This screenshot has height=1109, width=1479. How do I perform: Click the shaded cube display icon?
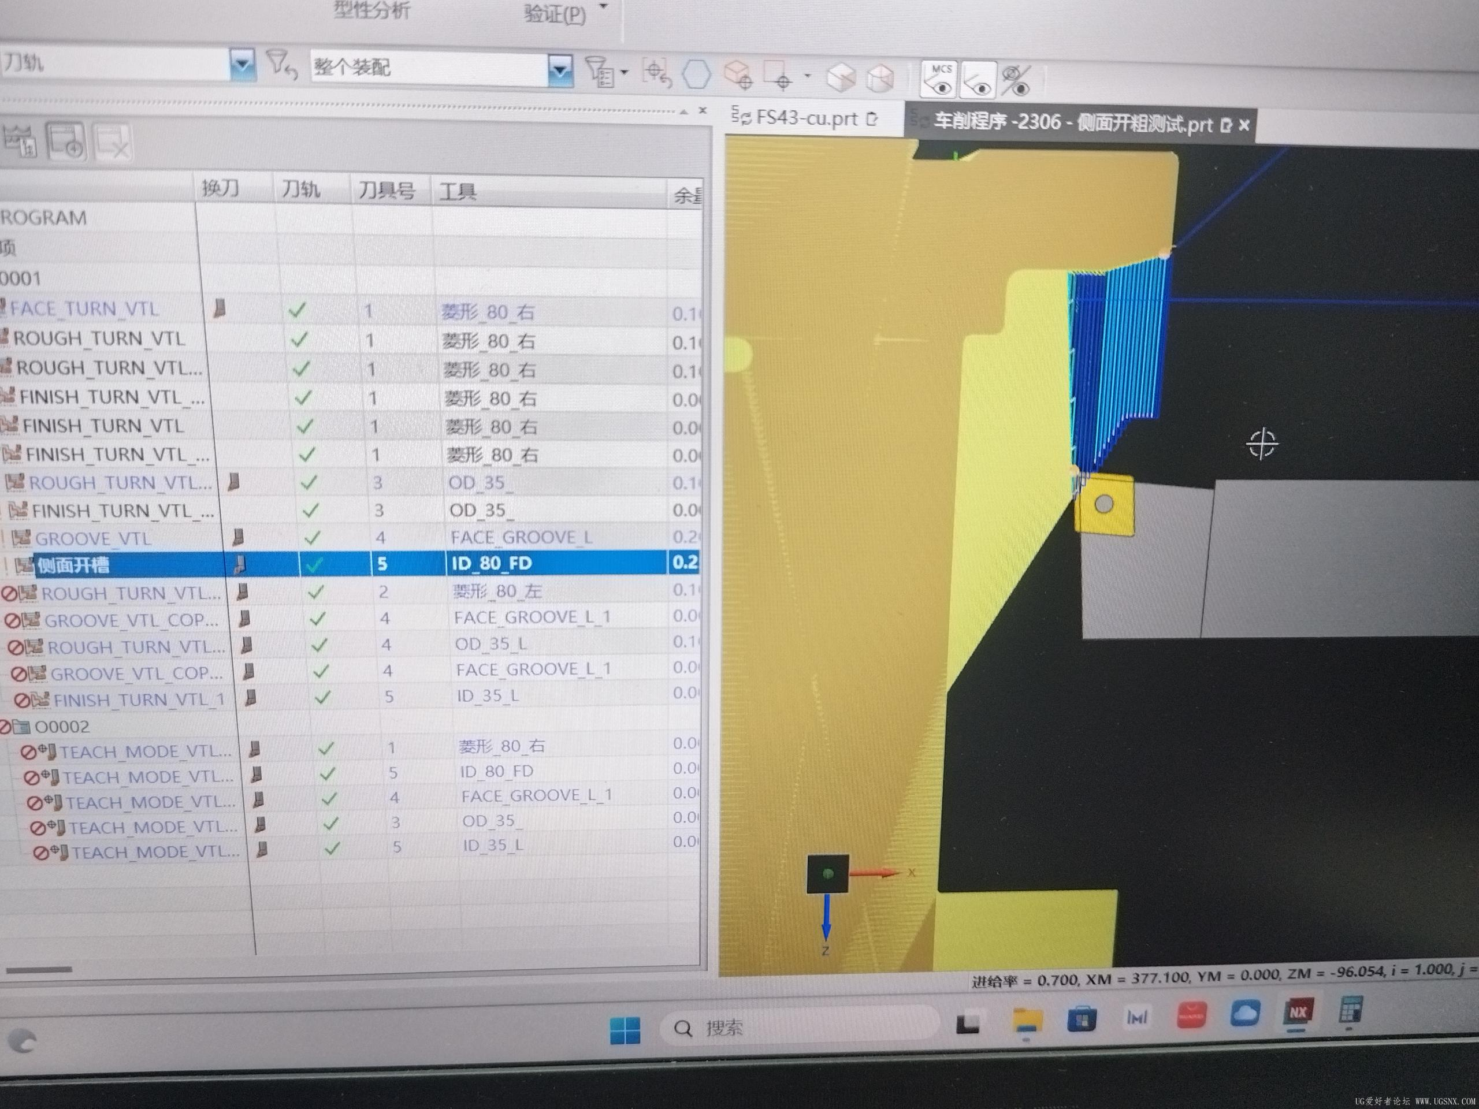tap(841, 77)
